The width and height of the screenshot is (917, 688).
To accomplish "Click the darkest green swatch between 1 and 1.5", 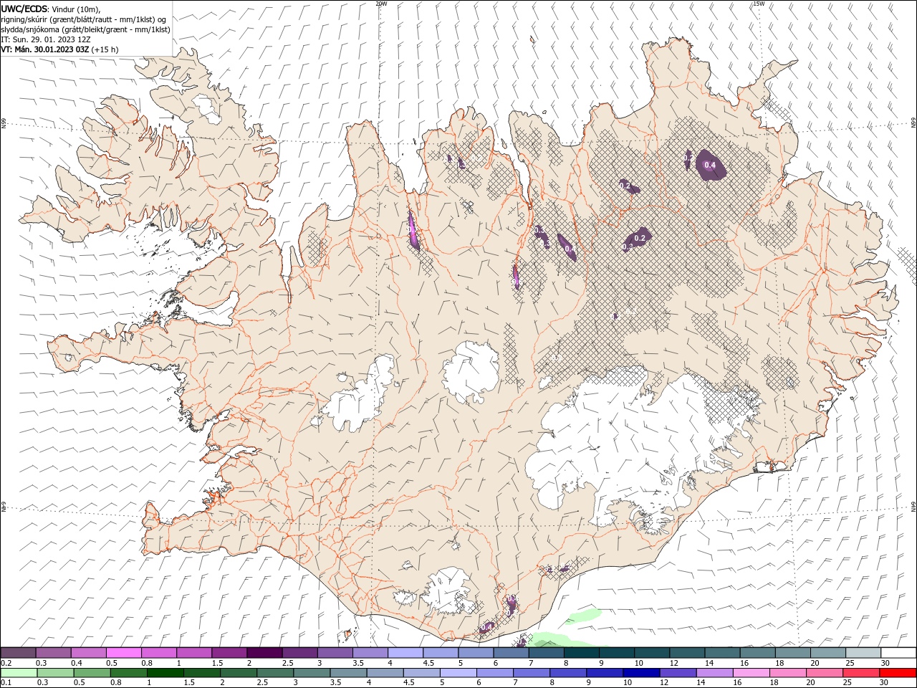I will 165,673.
